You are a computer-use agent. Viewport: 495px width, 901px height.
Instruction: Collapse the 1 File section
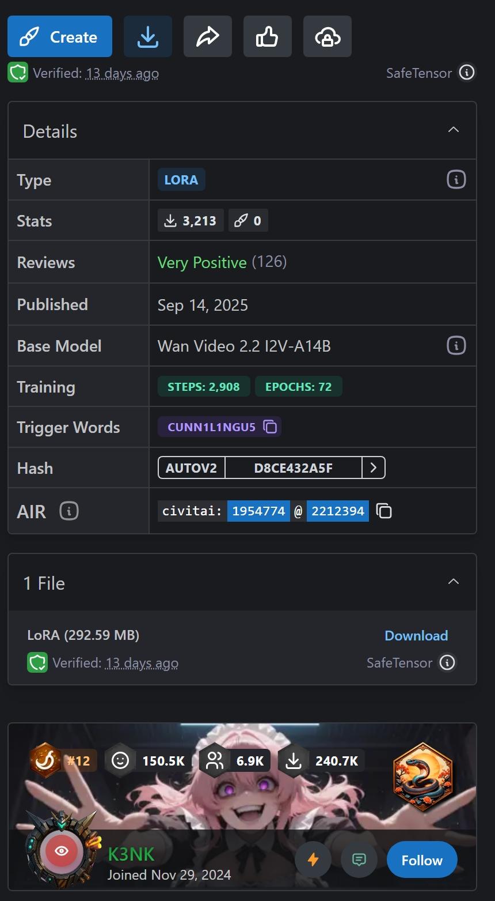click(x=454, y=582)
